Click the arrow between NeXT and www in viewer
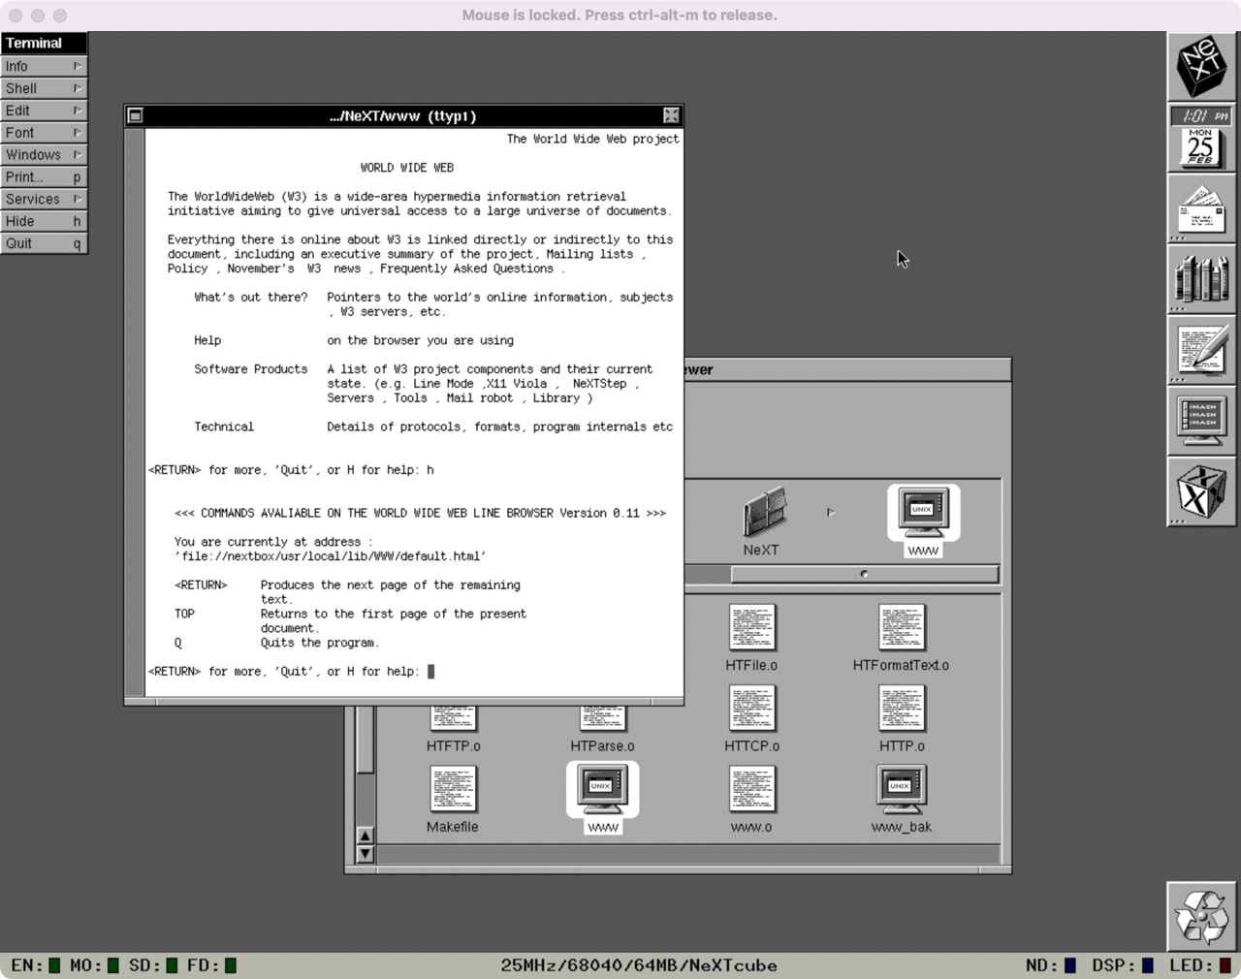 click(831, 512)
